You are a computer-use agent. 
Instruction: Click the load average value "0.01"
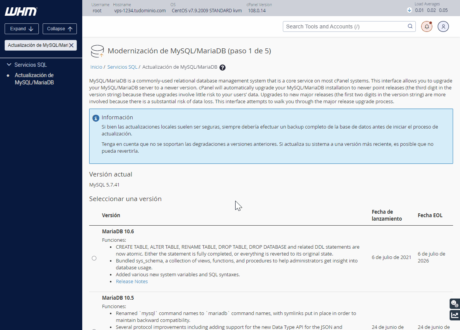[419, 10]
